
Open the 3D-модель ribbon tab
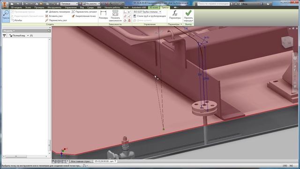(16, 8)
